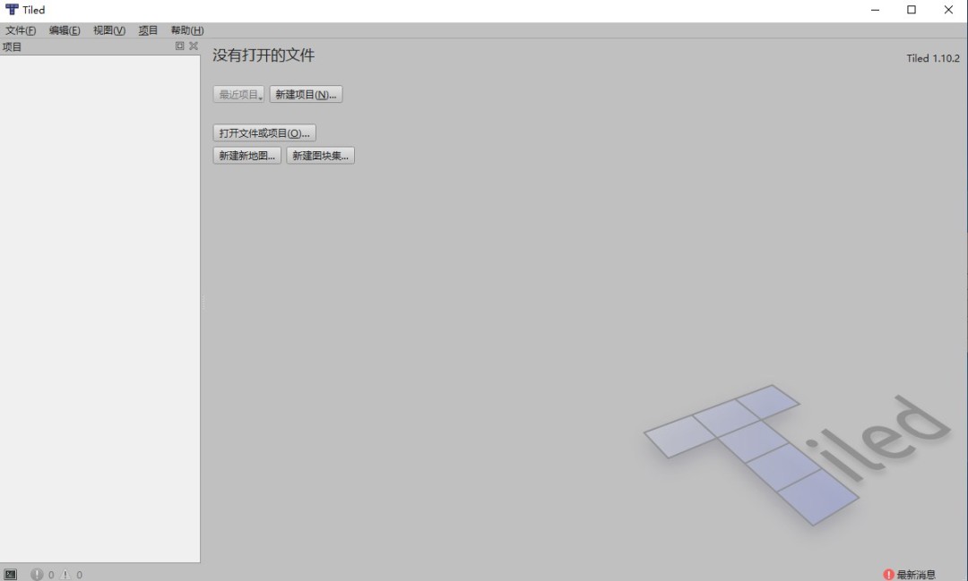
Task: Open the 最近项目 dropdown
Action: click(238, 93)
